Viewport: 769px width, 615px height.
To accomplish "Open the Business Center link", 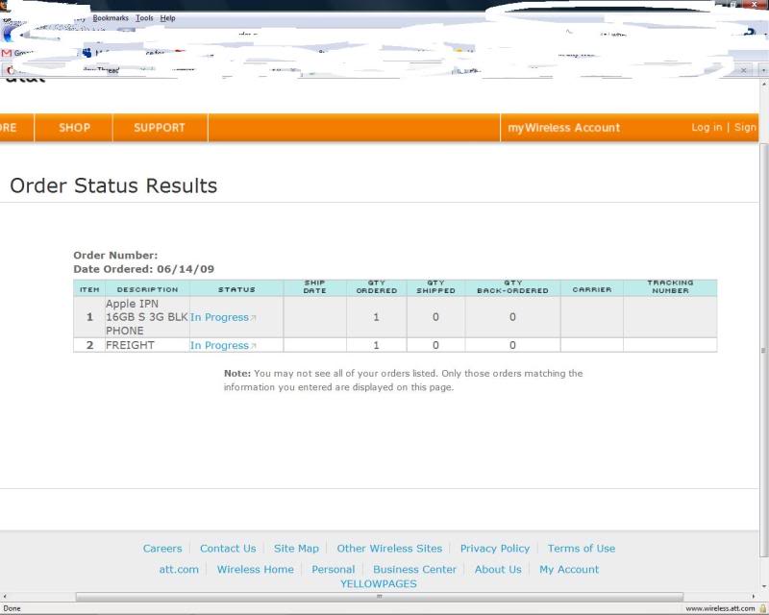I will tap(414, 570).
